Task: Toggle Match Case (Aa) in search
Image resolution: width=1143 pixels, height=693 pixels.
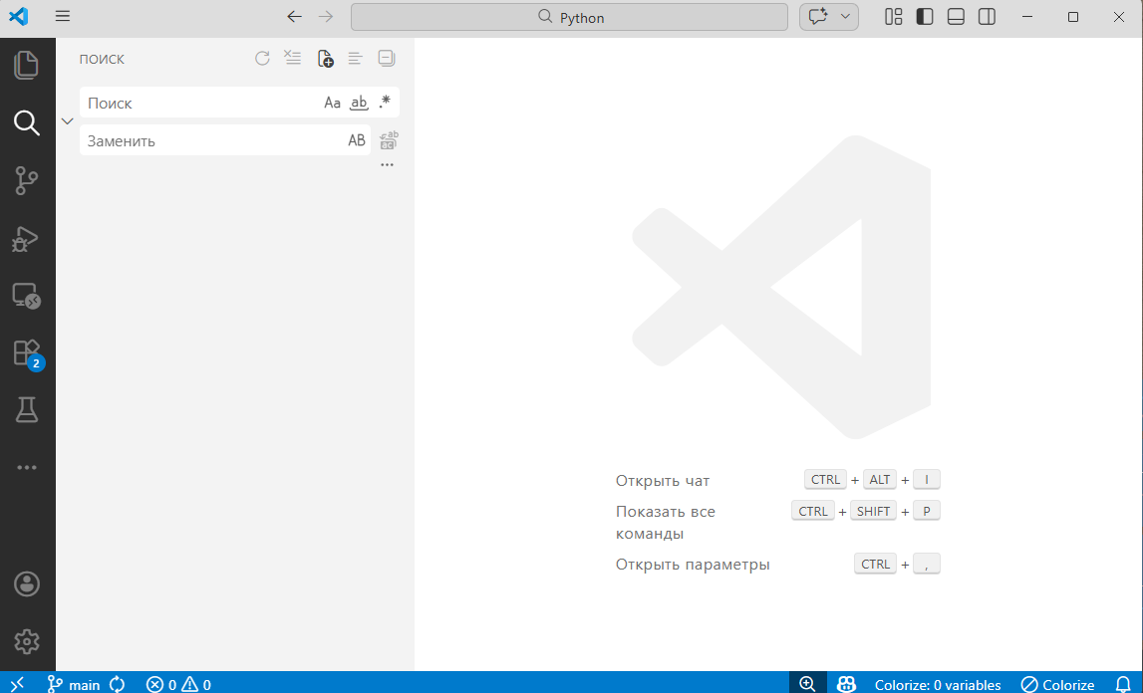Action: point(333,103)
